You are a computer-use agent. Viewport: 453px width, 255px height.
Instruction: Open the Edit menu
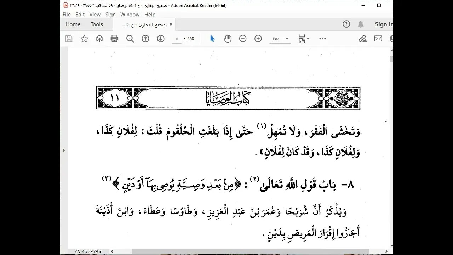click(x=80, y=15)
